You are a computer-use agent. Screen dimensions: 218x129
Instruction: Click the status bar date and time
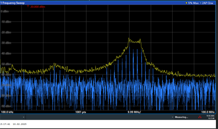click(211, 117)
